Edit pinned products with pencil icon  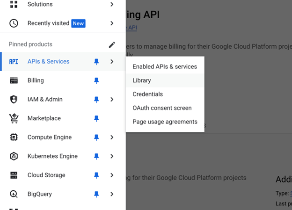tap(112, 44)
